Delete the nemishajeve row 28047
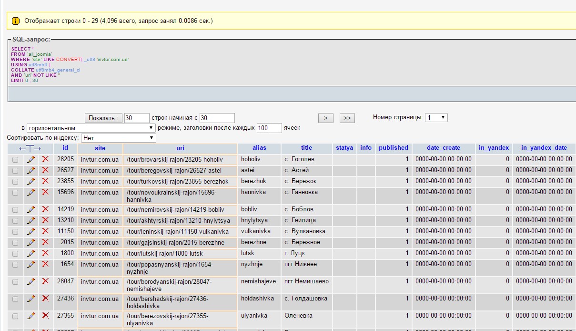576x331 pixels. click(45, 281)
